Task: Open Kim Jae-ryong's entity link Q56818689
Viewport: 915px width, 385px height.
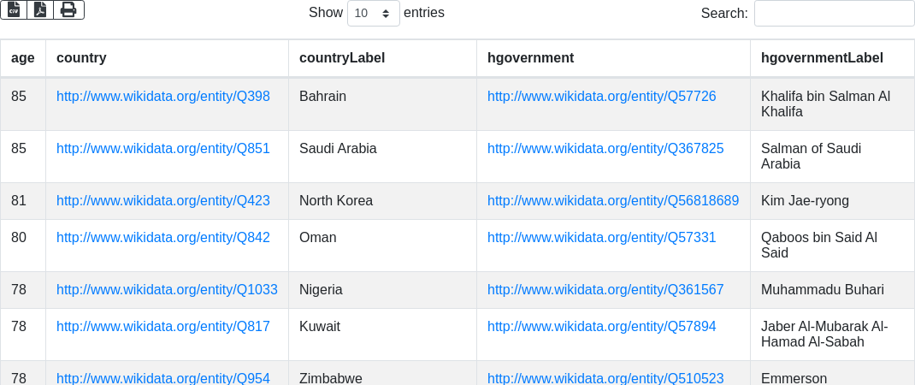Action: (x=613, y=200)
